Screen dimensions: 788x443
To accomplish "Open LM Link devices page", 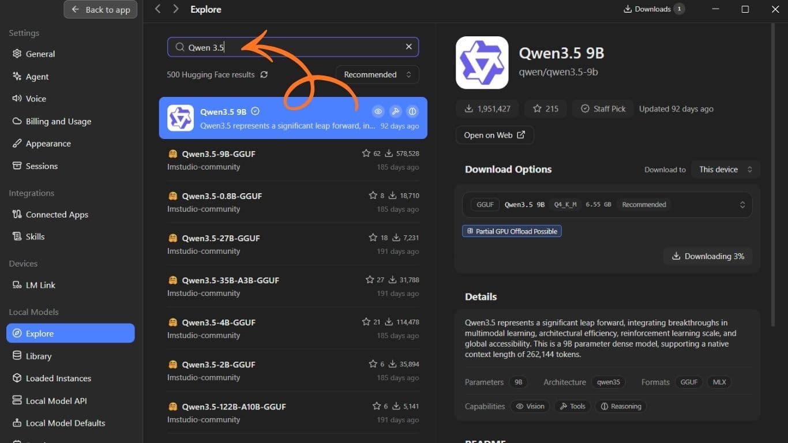I will [70, 285].
